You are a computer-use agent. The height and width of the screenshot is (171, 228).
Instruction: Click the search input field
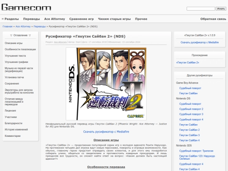click(x=201, y=9)
